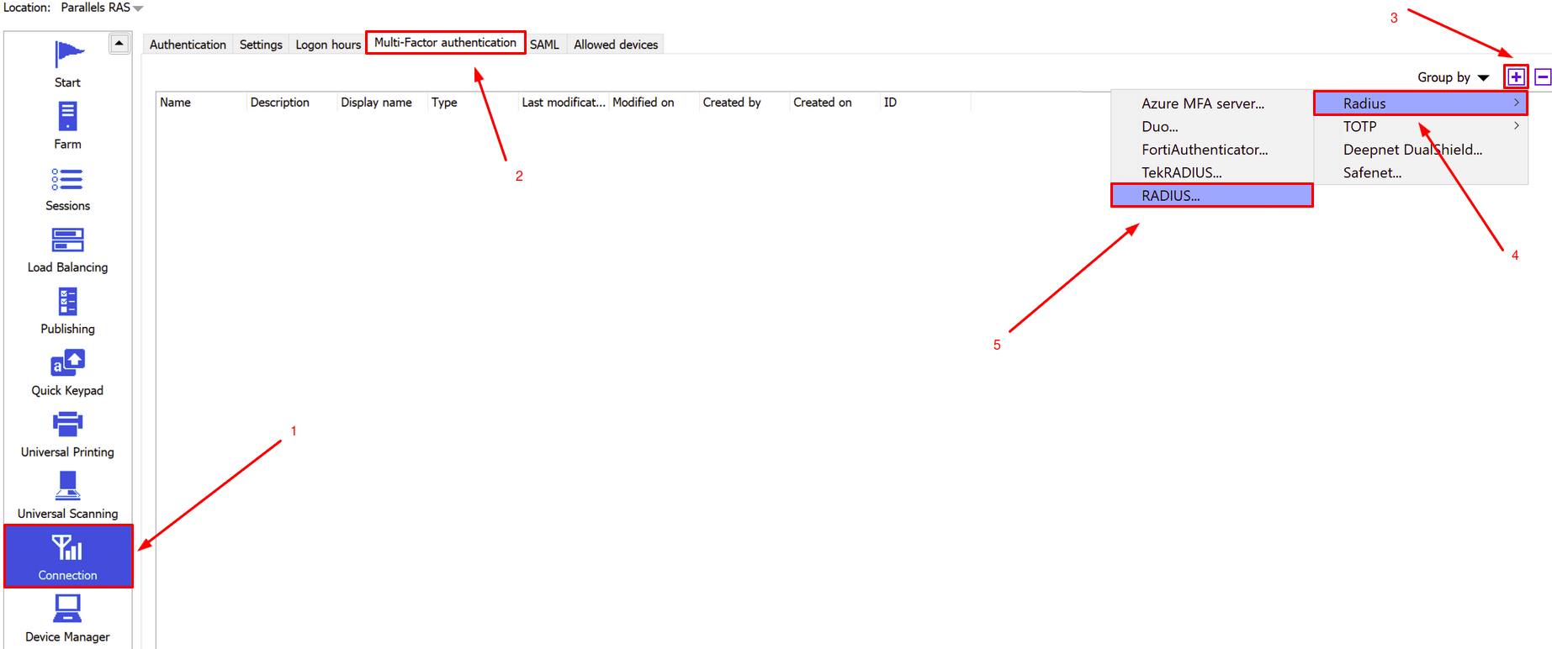Choose Azure MFA server... menu entry
Screen dimensions: 1552x649
pyautogui.click(x=1211, y=103)
